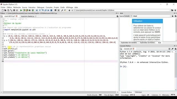Image resolution: width=177 pixels, height=99 pixels.
Task: Interrupt kernel with the console stop square
Action: point(170,49)
